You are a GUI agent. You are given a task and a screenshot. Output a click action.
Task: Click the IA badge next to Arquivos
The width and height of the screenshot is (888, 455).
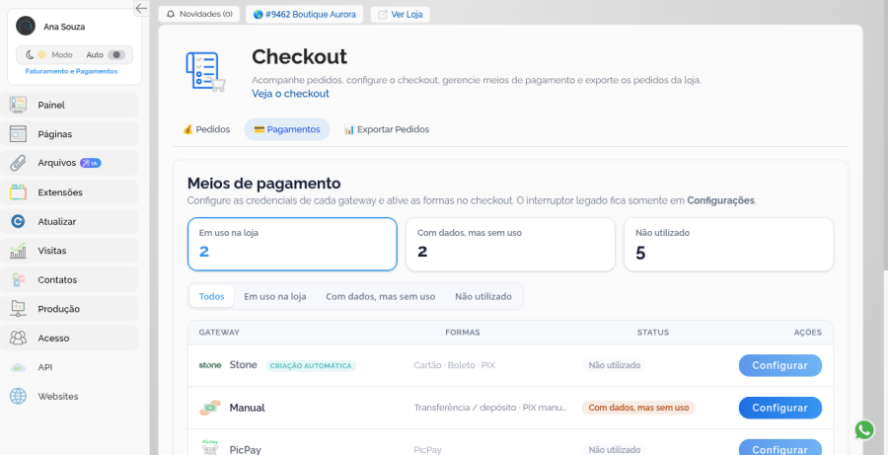coord(91,163)
